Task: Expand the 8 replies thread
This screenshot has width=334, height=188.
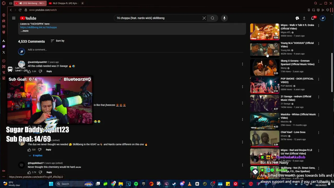Action: 35,155
